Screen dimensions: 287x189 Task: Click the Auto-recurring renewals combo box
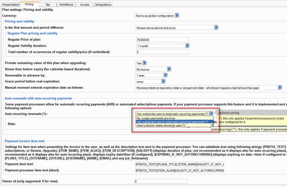(174, 114)
